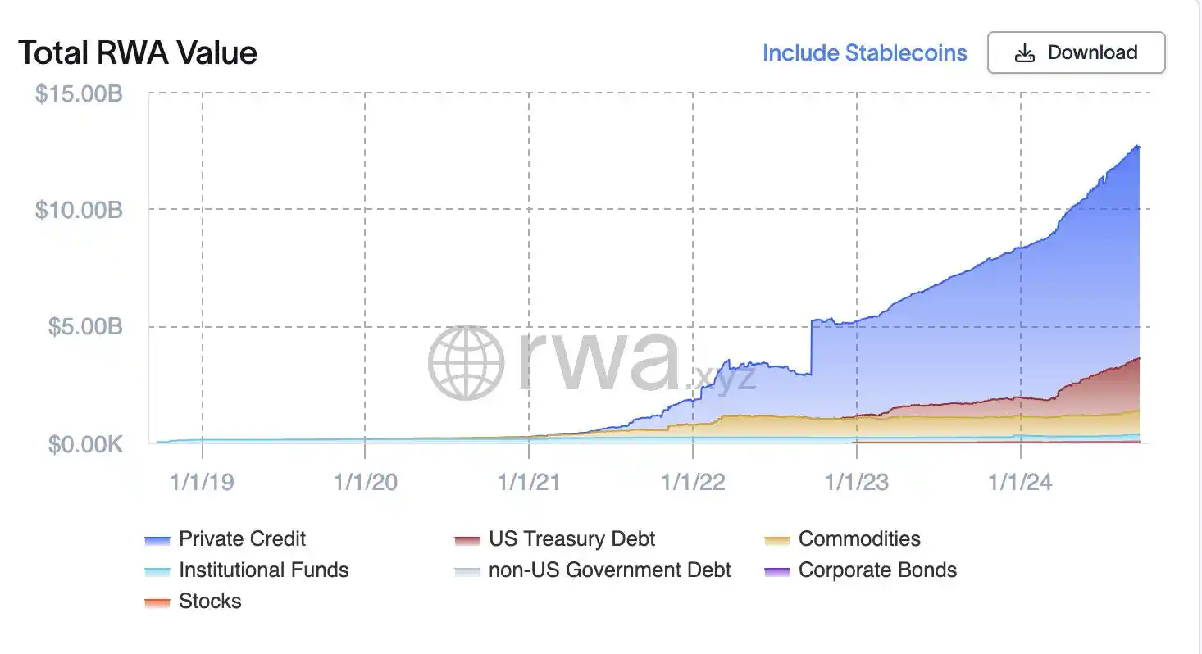Click the 1/1/22 x-axis date label

click(694, 482)
